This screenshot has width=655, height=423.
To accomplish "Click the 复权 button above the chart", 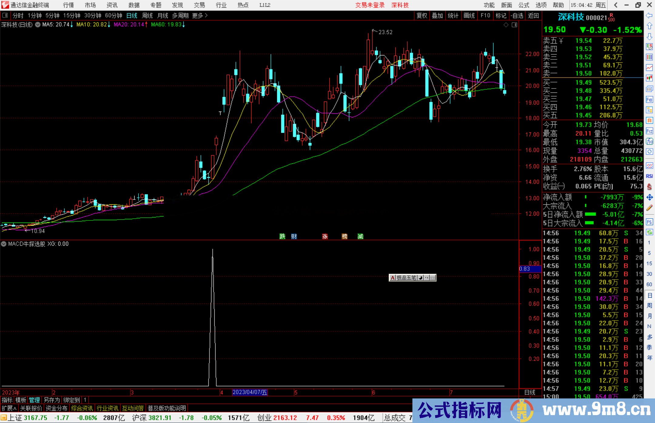I will [422, 15].
